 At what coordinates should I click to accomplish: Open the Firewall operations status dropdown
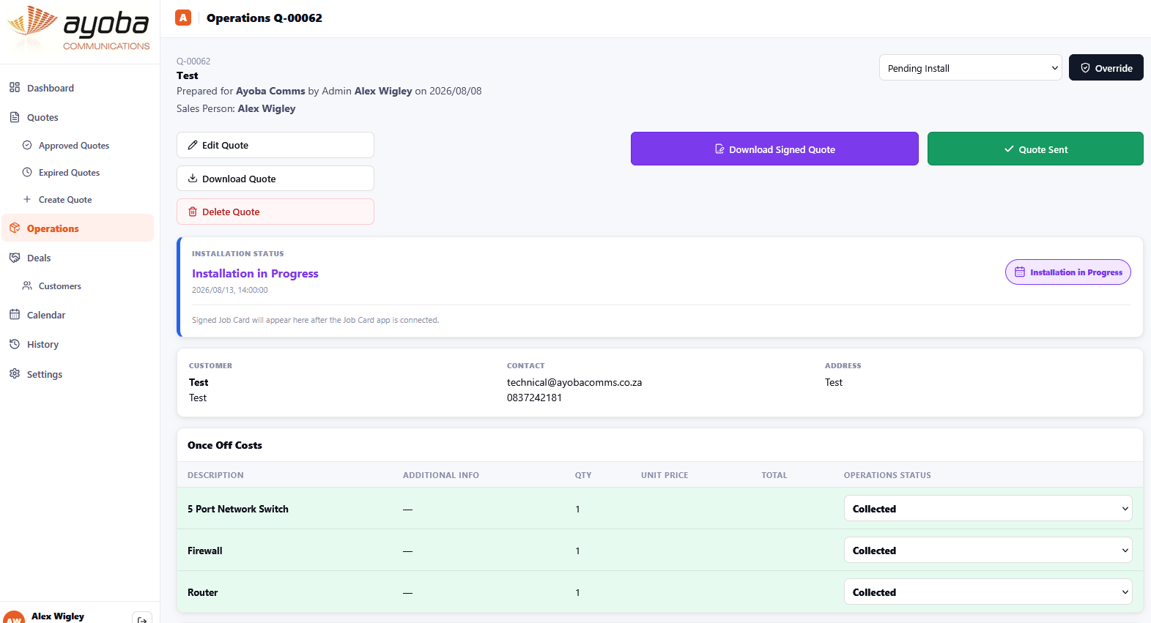pos(988,551)
